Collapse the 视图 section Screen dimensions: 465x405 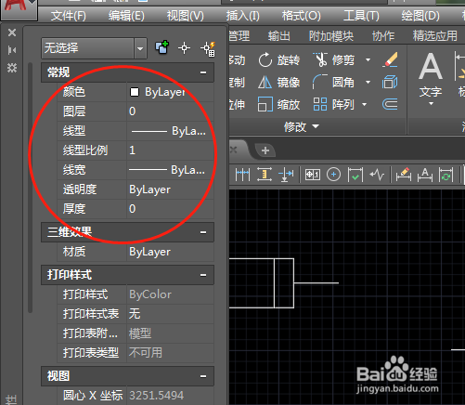(203, 376)
